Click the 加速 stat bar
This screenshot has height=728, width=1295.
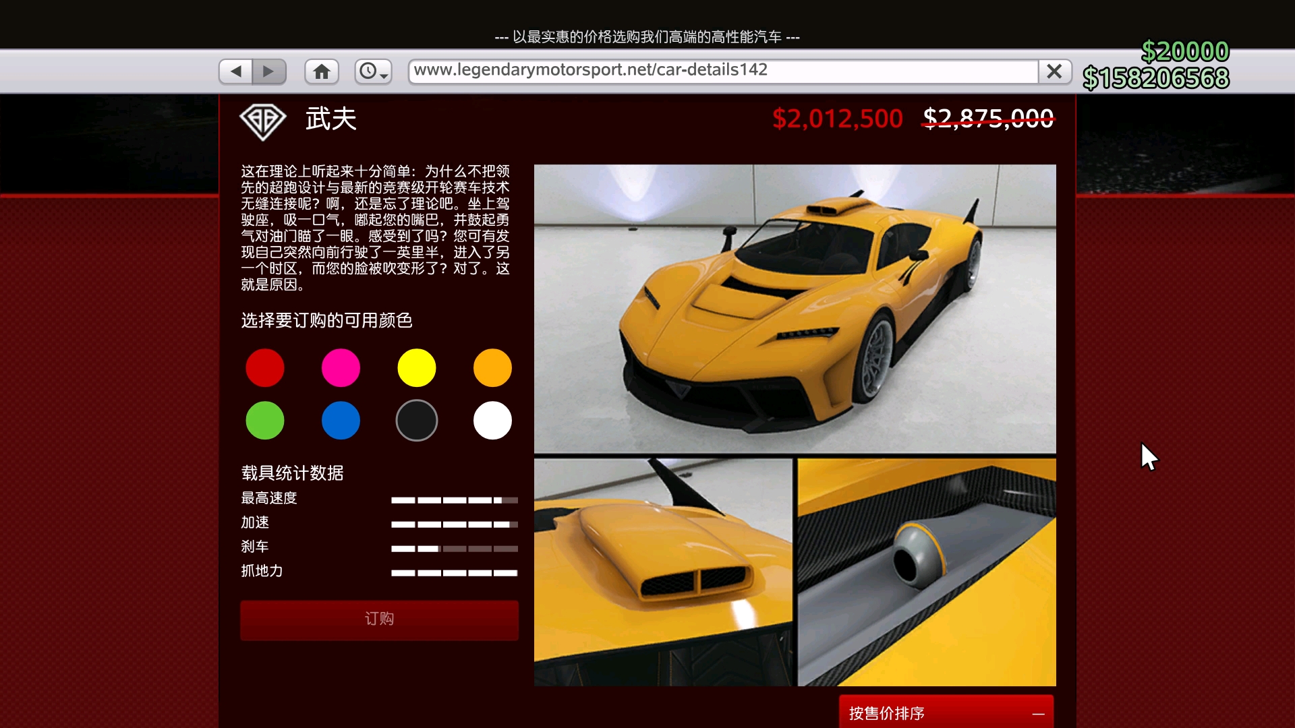(x=455, y=524)
